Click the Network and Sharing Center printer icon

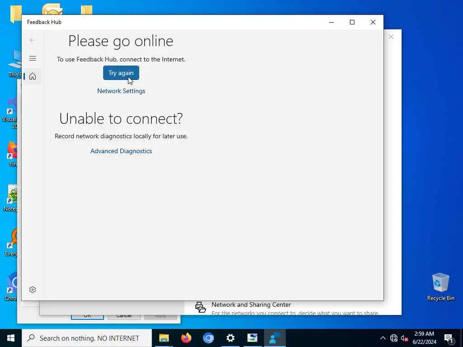click(x=200, y=307)
